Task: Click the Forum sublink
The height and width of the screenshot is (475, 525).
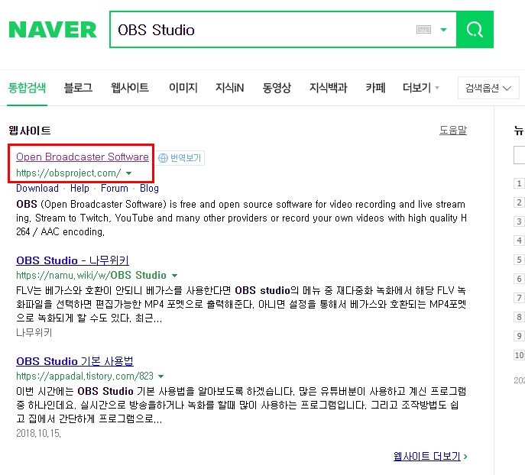Action: tap(115, 189)
